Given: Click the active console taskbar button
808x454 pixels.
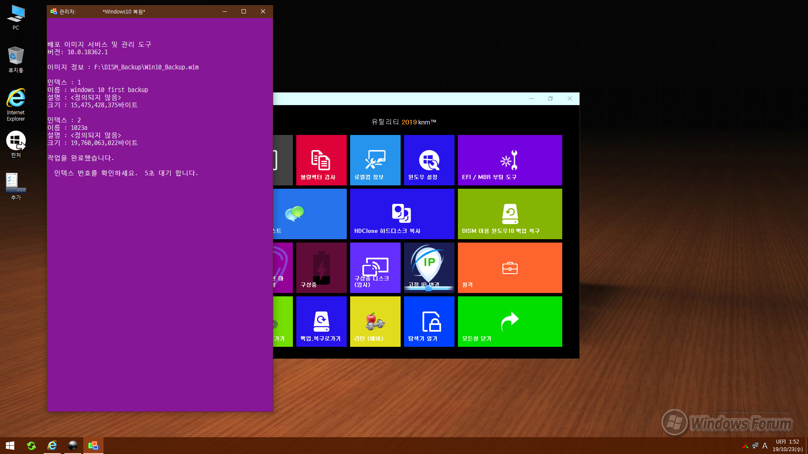Looking at the screenshot, I should point(93,446).
